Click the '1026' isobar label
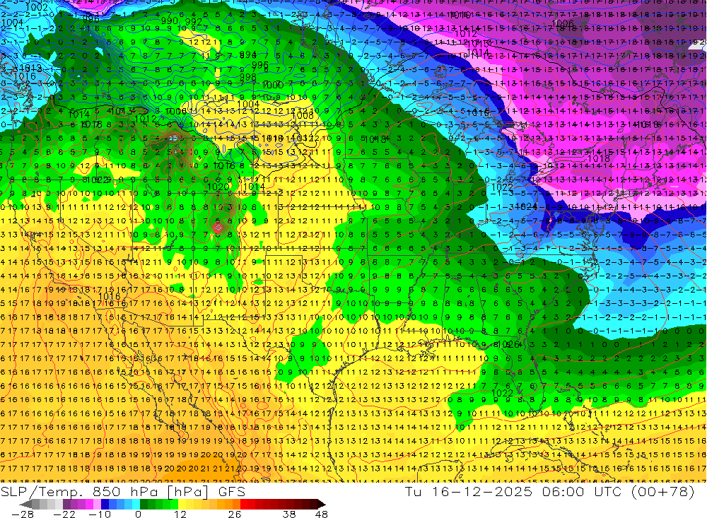The image size is (707, 518). point(508,344)
